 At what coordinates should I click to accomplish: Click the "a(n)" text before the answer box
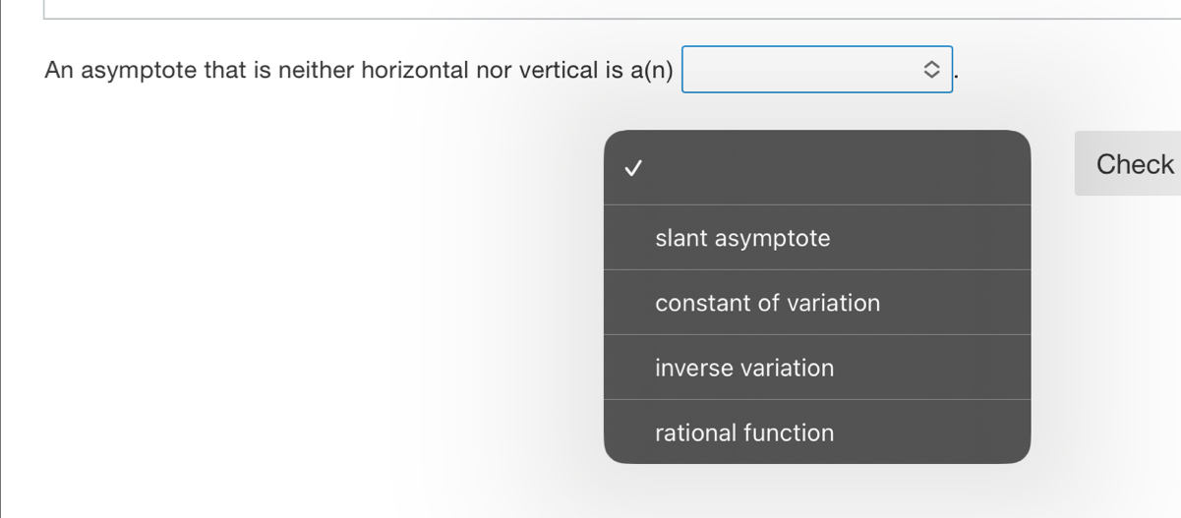[x=652, y=71]
